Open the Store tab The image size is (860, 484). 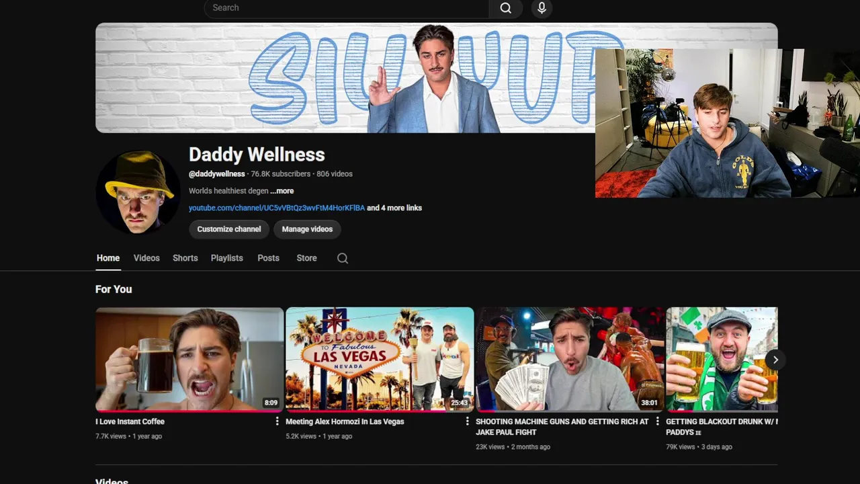click(306, 258)
